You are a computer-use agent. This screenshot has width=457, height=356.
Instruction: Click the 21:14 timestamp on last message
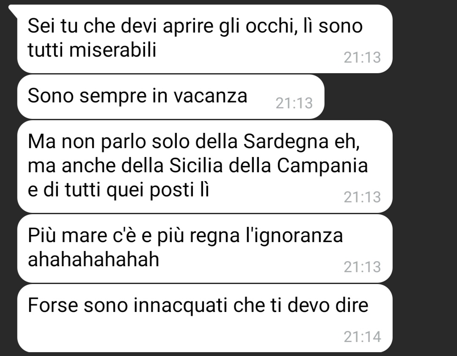[362, 337]
